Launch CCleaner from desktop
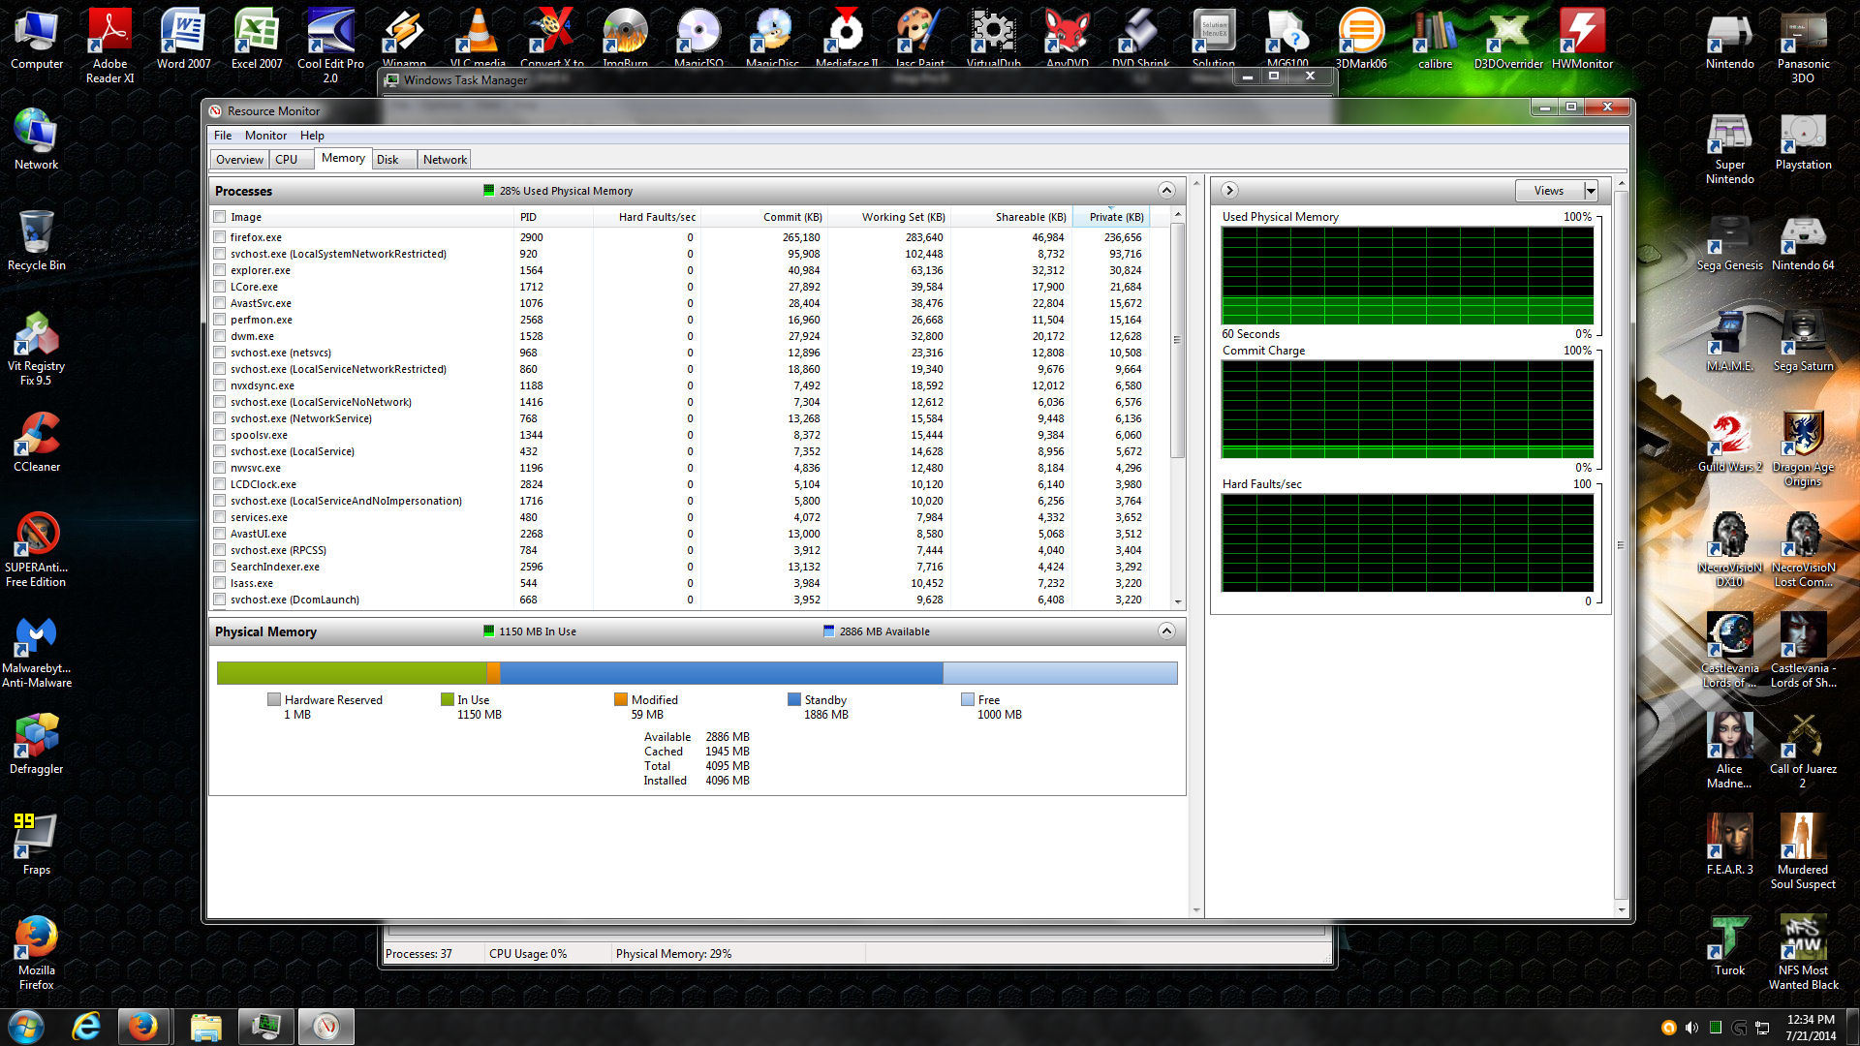 pos(36,442)
